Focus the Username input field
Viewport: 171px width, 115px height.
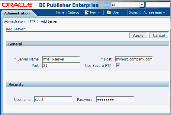[x=53, y=99]
